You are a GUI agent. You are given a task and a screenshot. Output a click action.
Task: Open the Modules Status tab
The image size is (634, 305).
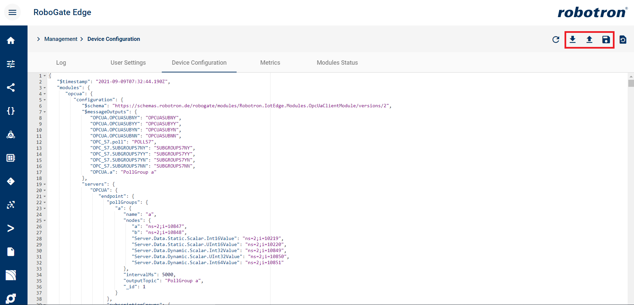pyautogui.click(x=337, y=63)
